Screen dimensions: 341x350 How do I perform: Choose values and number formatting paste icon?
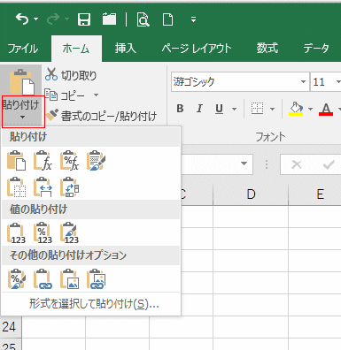click(43, 232)
